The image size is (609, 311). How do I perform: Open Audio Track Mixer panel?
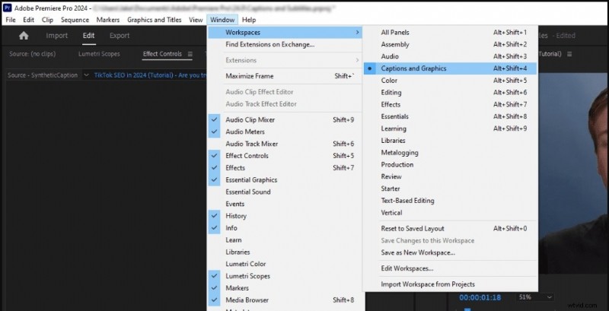[x=285, y=144]
